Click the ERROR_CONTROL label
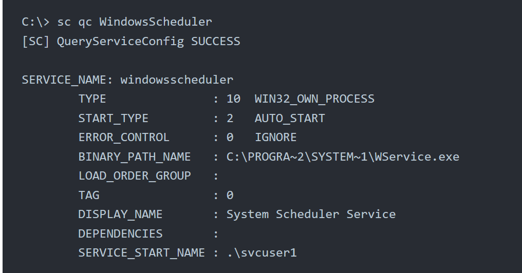Screen dimensions: 522x273 124,138
